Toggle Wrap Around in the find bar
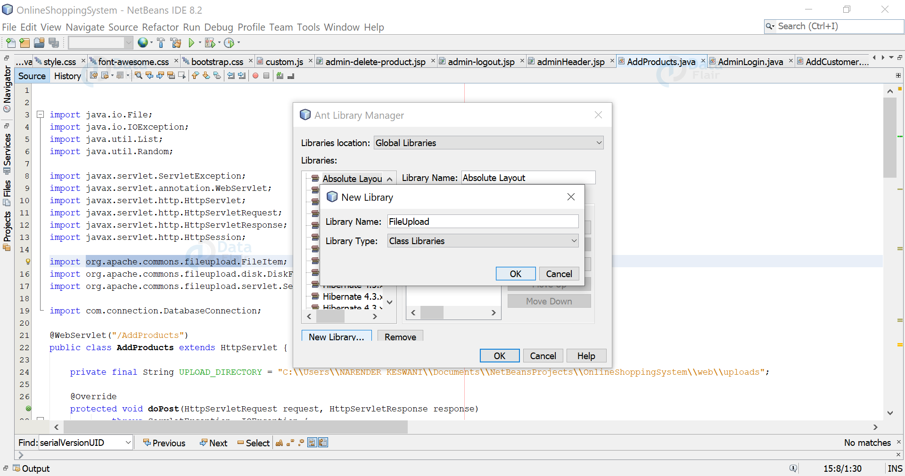The height and width of the screenshot is (476, 905). (x=323, y=443)
